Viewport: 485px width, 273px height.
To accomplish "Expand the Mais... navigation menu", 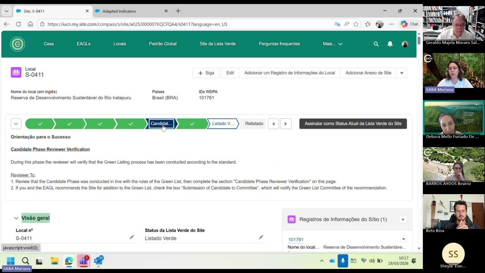I will [333, 44].
